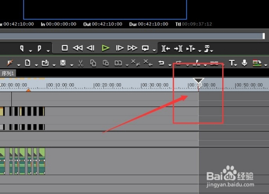The height and width of the screenshot is (194, 269).
Task: Step to the previous frame
Action: 90,48
